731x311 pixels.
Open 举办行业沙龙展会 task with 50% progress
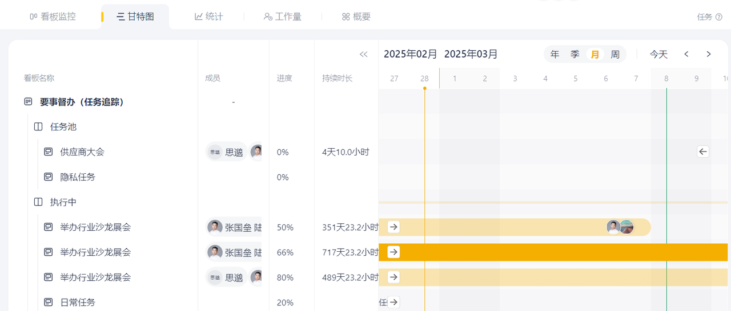tap(95, 227)
